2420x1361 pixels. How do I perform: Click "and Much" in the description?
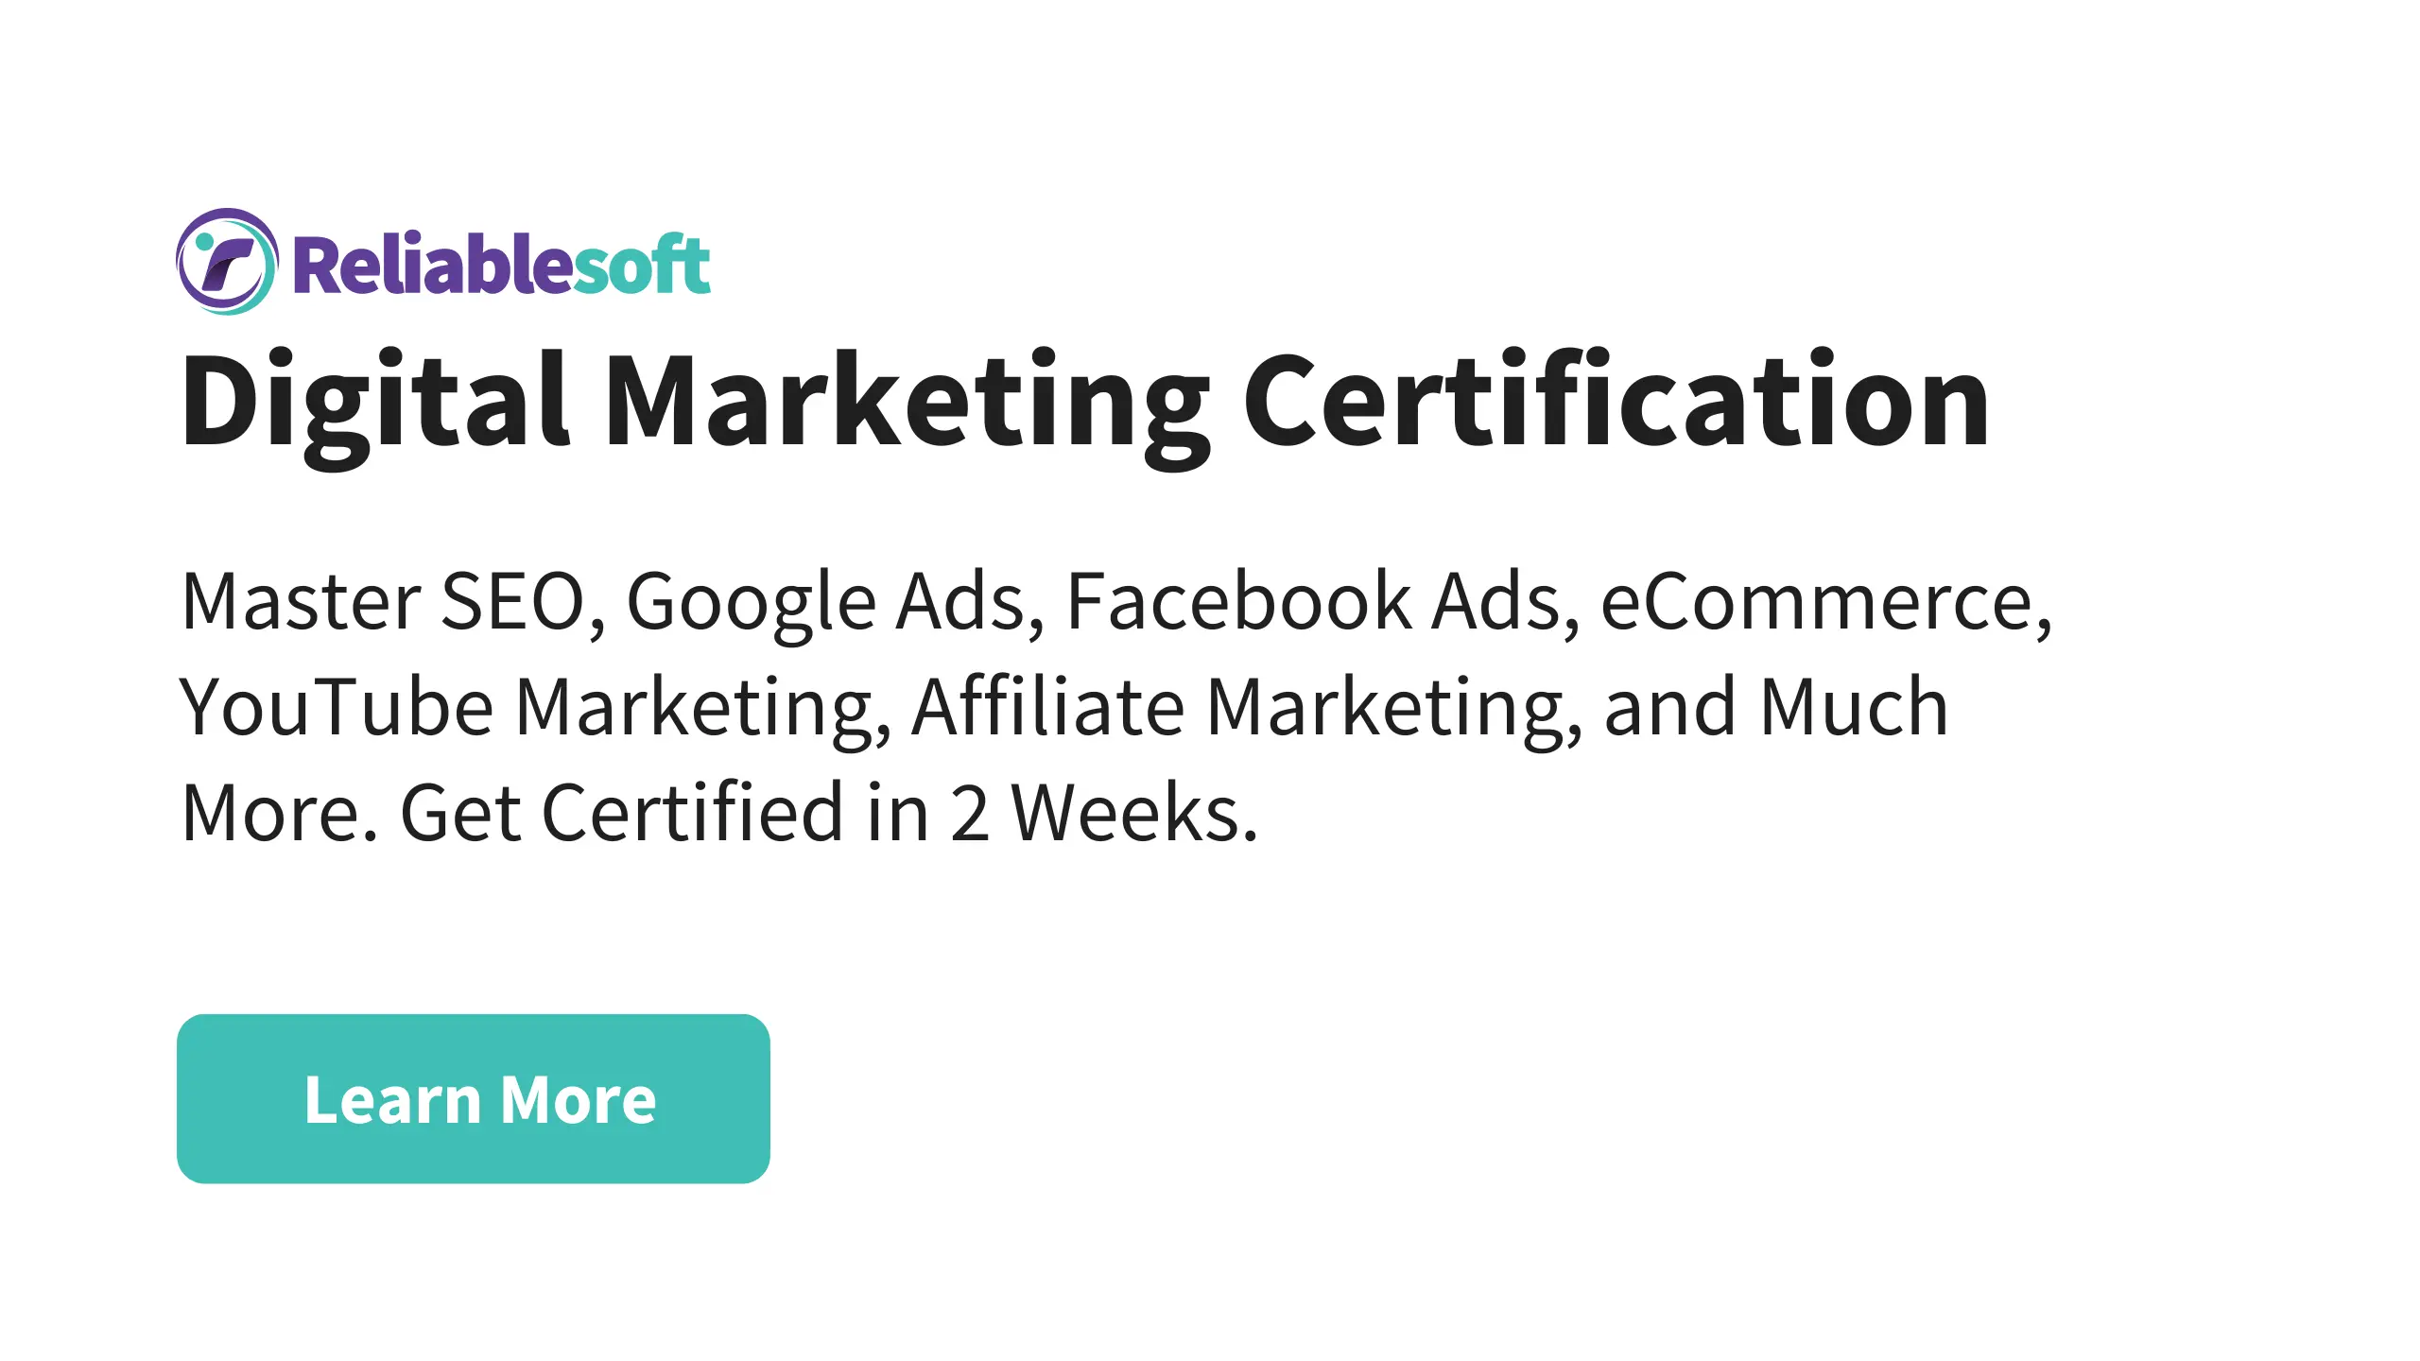[1775, 708]
